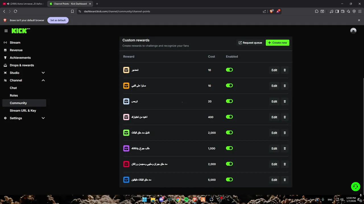The width and height of the screenshot is (364, 204).
Task: Click the Brave Shields icon
Action: click(x=271, y=11)
